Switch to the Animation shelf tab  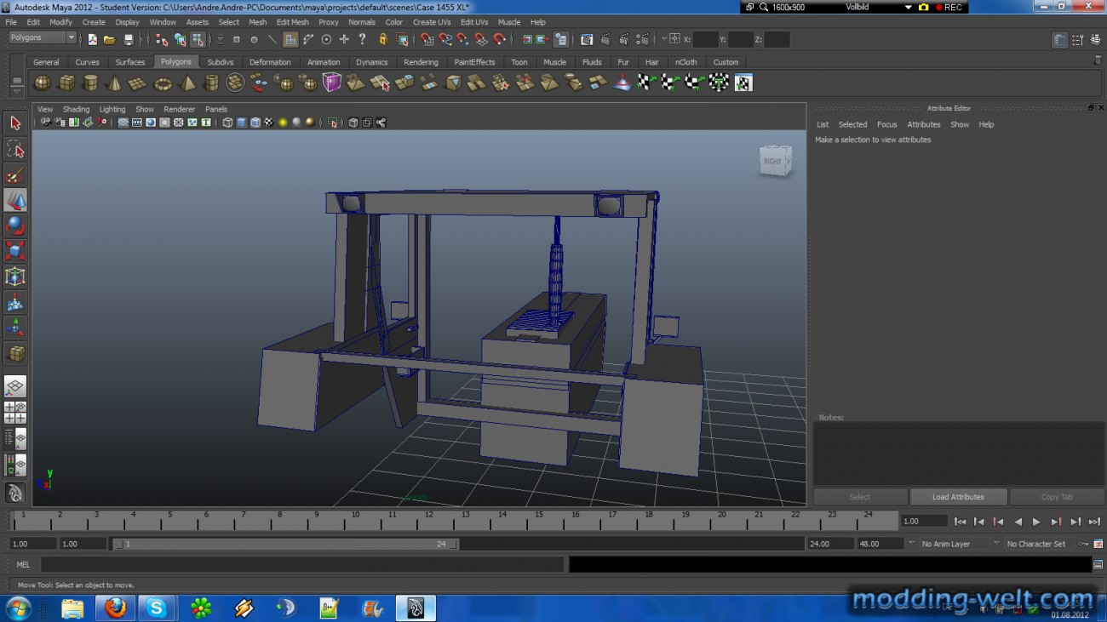point(324,62)
